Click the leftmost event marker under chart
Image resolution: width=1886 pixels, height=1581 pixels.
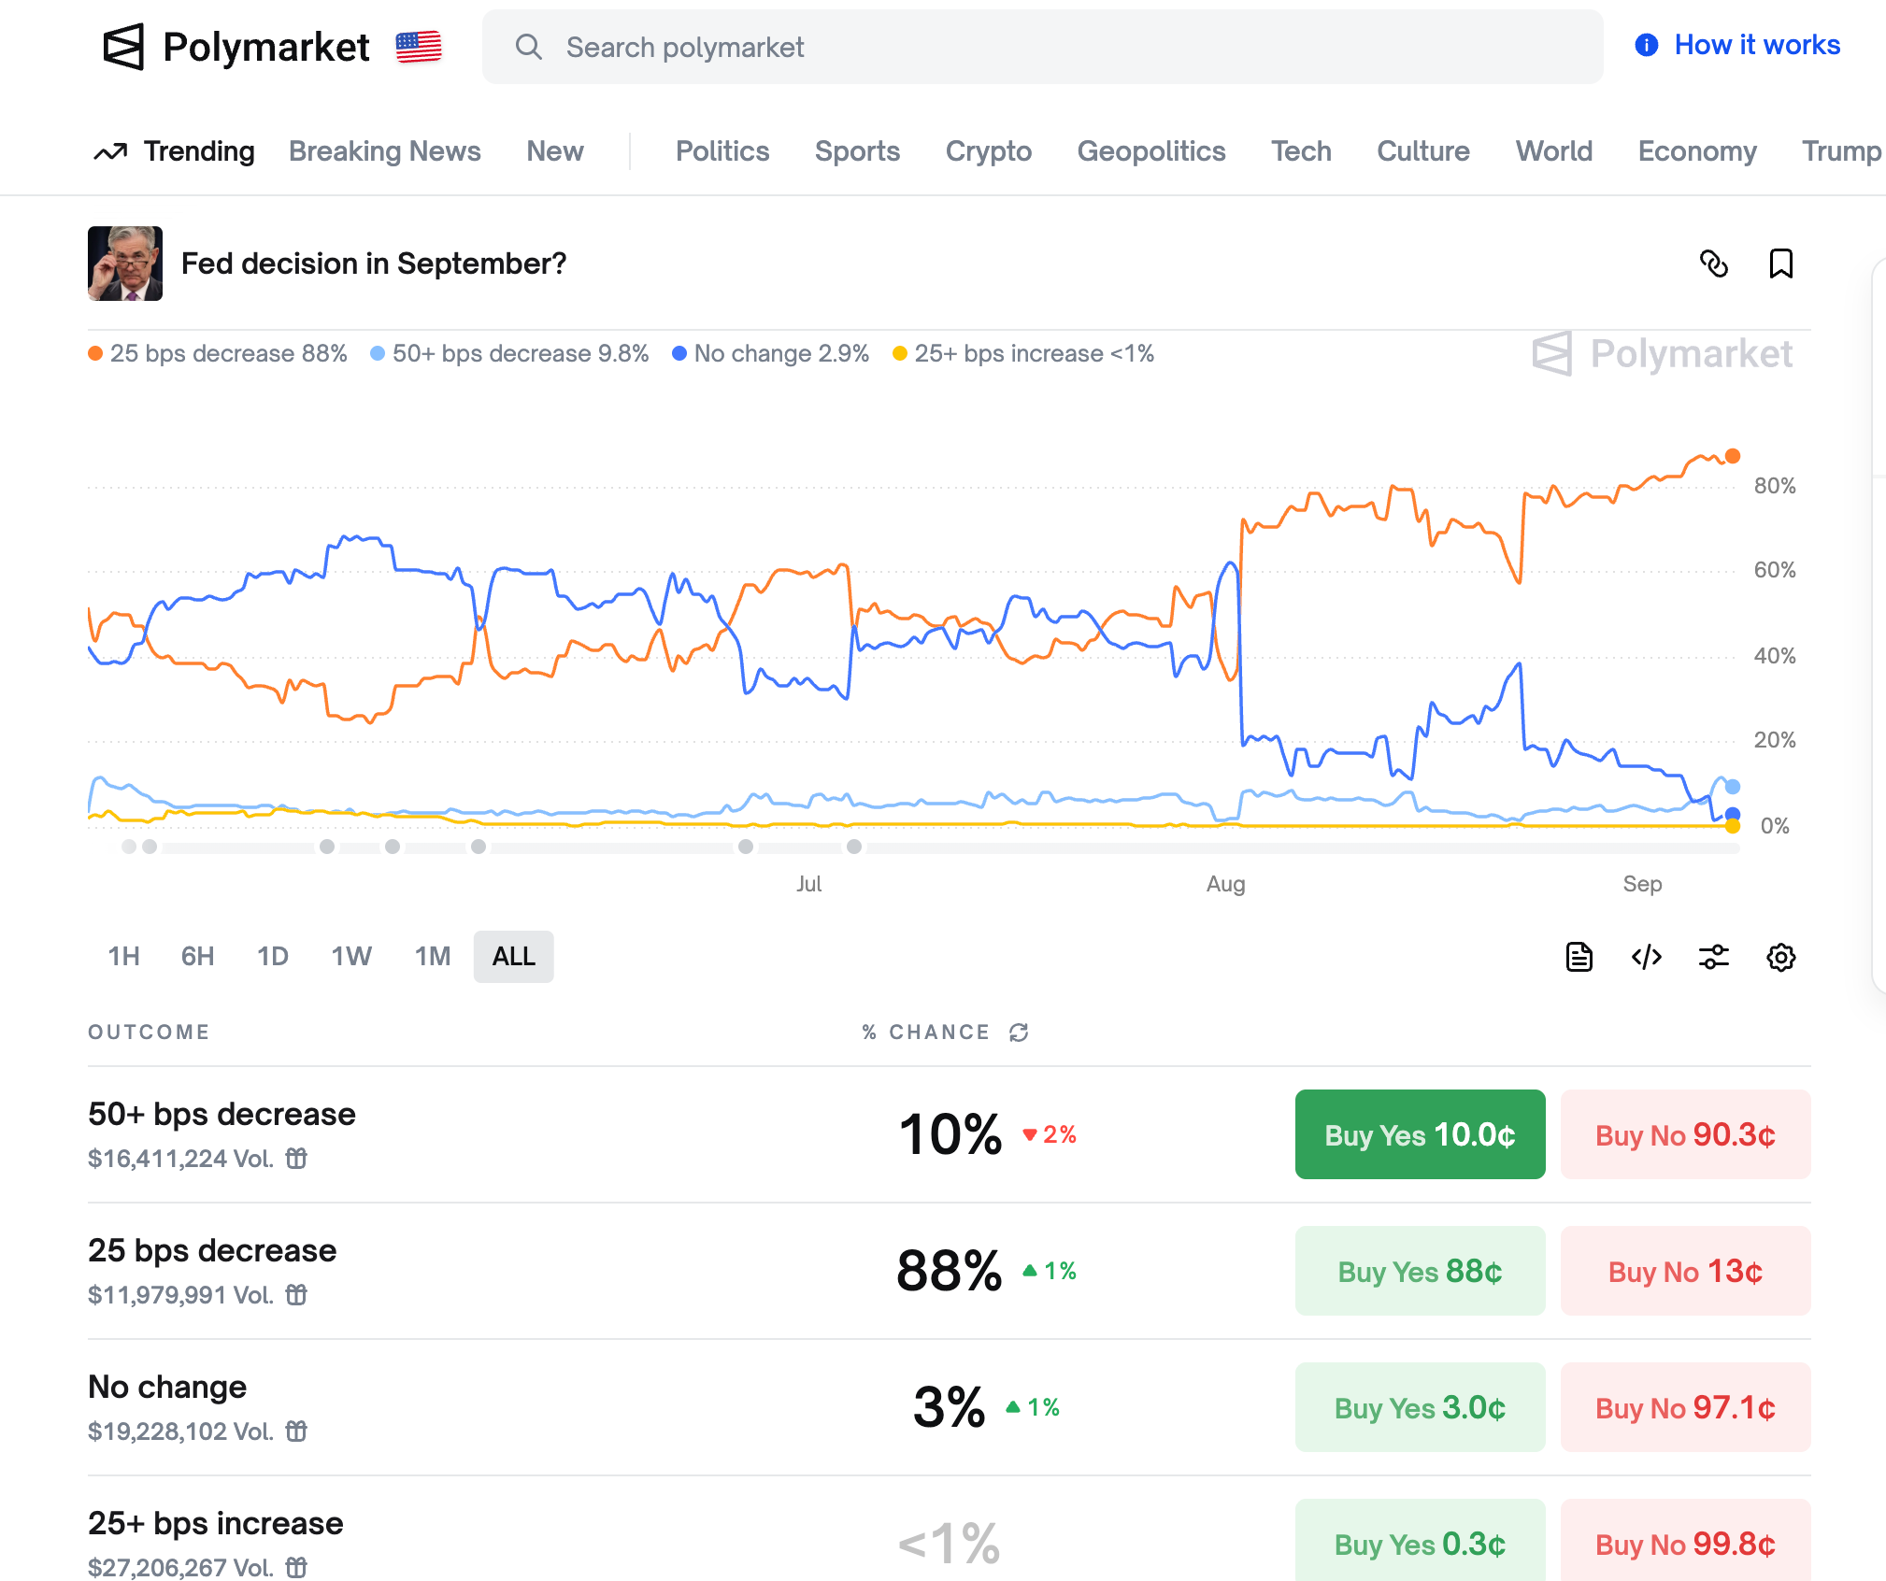click(x=129, y=847)
